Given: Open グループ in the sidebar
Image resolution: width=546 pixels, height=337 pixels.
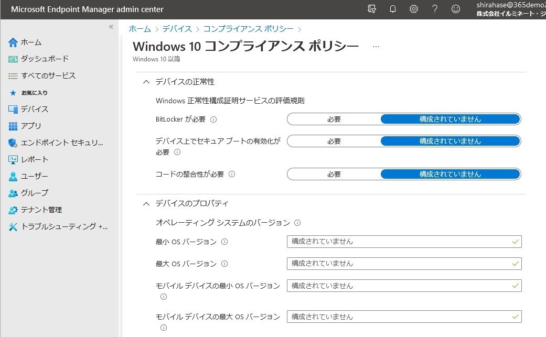Looking at the screenshot, I should (x=35, y=193).
